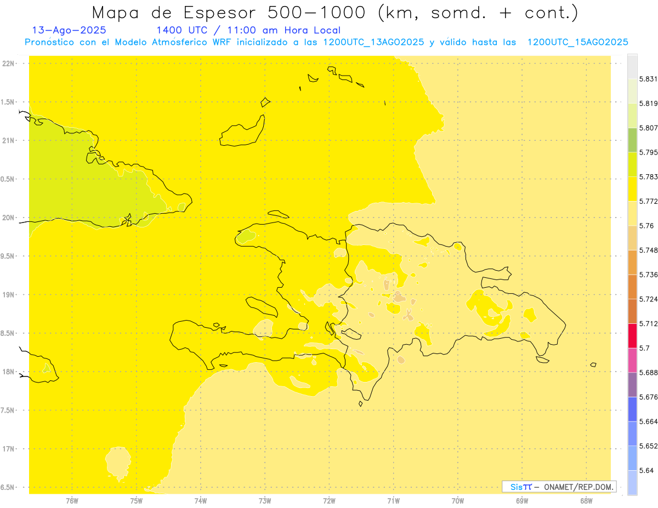Viewport: 658px width, 508px height.
Task: Click the longitude axis label 71W
Action: 393,501
